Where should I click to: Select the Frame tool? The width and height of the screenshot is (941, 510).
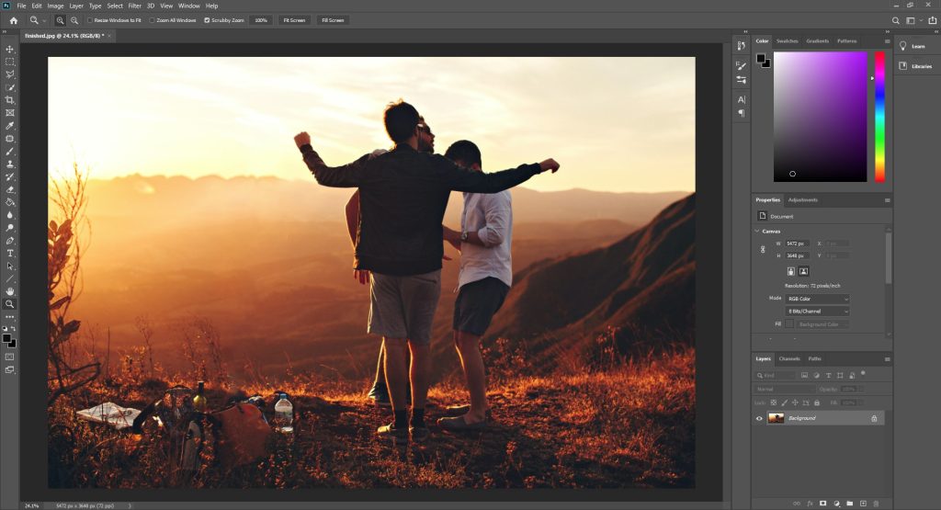[x=9, y=113]
